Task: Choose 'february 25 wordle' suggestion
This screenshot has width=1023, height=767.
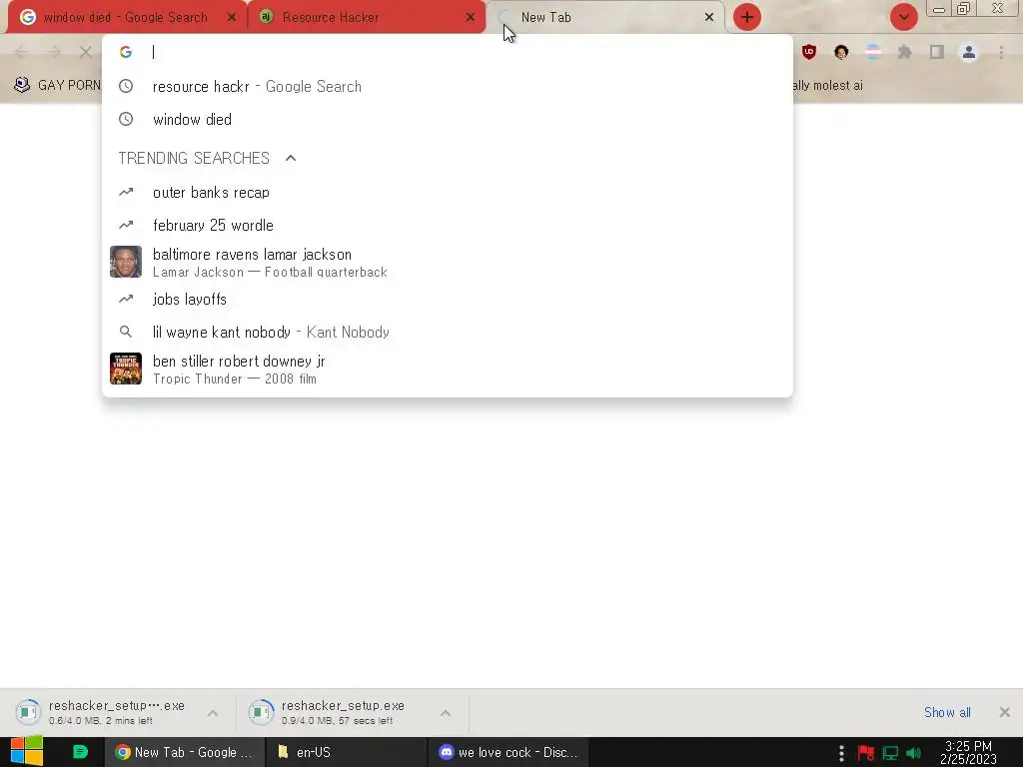Action: [448, 225]
